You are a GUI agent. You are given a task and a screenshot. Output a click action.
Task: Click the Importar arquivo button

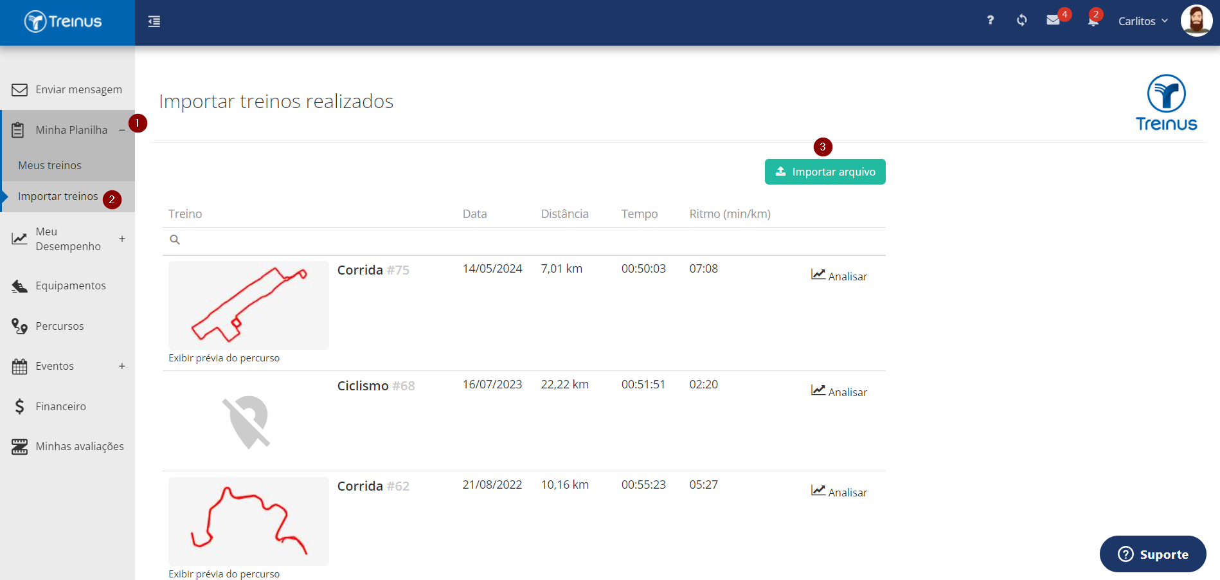825,172
